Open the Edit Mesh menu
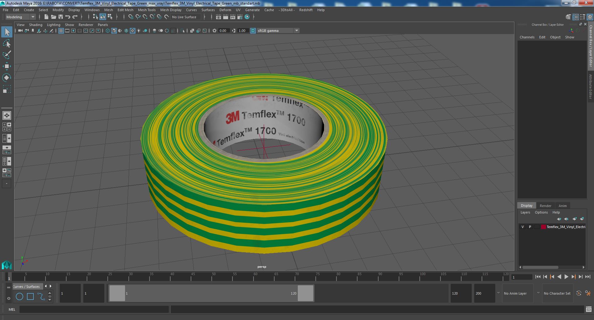This screenshot has width=594, height=320. click(125, 10)
